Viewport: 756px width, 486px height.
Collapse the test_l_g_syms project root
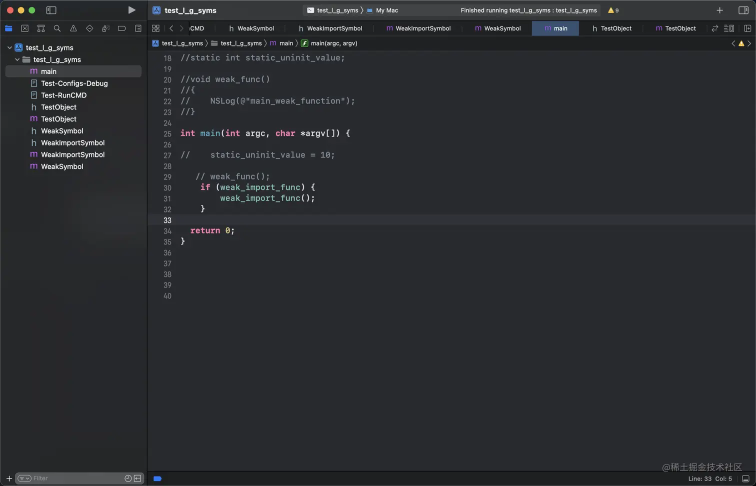(9, 47)
